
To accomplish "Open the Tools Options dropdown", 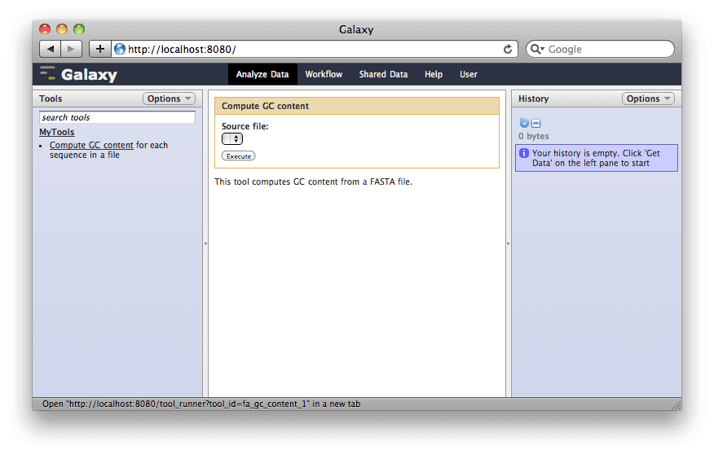I will 170,98.
